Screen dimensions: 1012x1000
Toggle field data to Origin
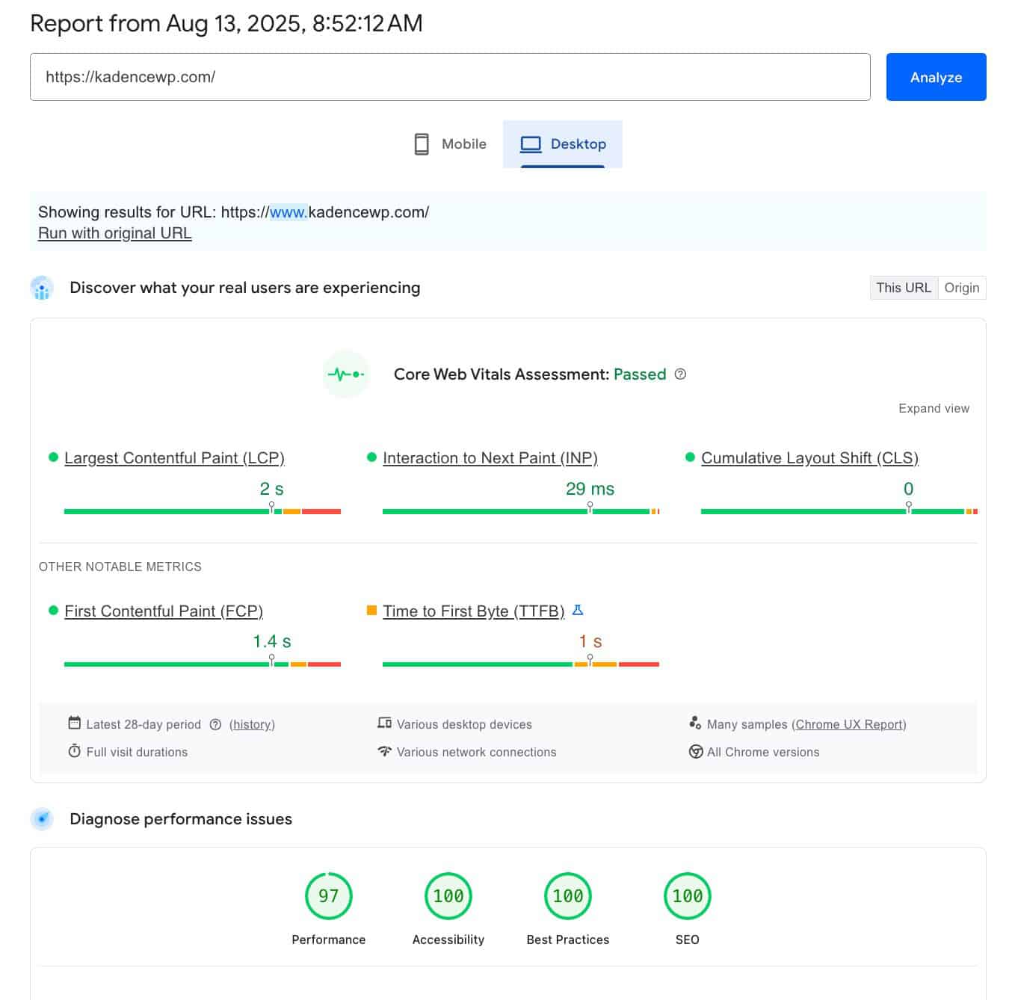962,288
